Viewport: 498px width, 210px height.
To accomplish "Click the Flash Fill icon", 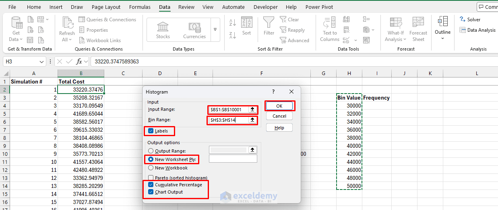I will coord(346,19).
